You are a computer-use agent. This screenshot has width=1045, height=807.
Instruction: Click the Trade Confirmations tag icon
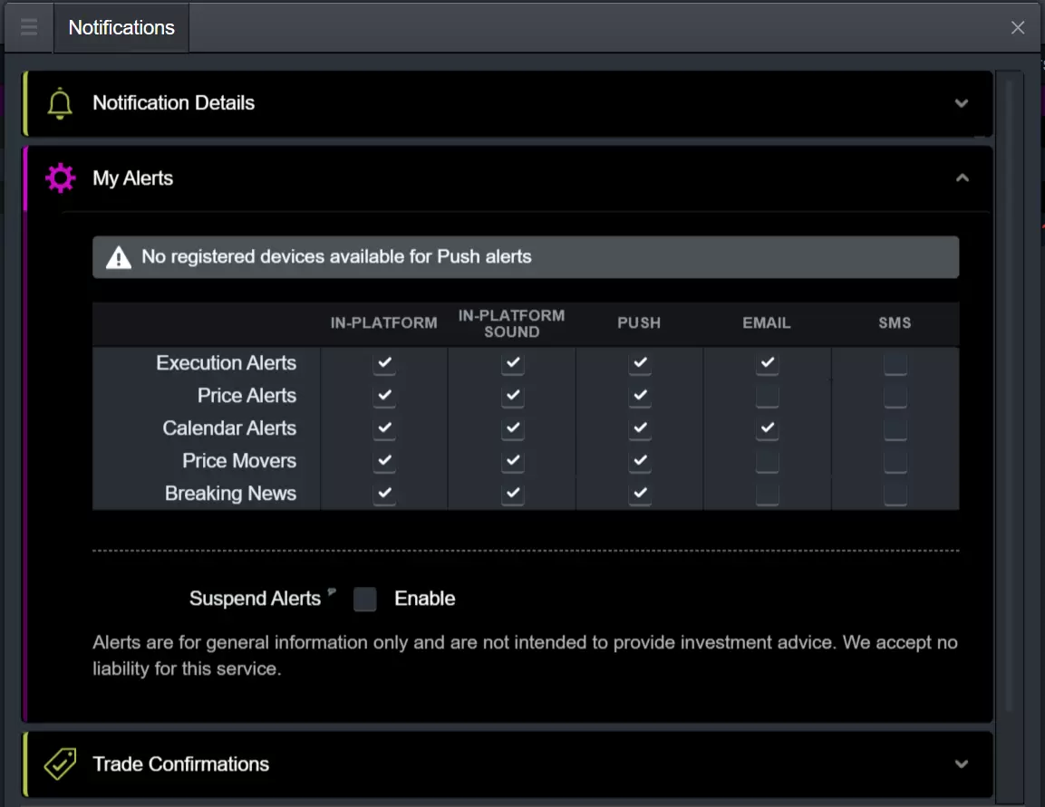(61, 764)
